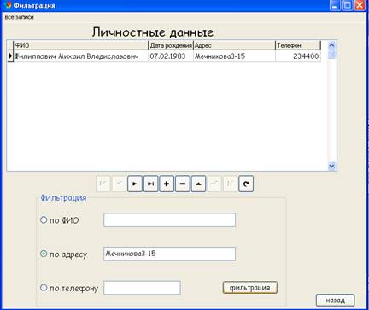Viewport: 369px width, 310px height.
Task: Click the disabled cancel edit icon
Action: click(x=230, y=184)
